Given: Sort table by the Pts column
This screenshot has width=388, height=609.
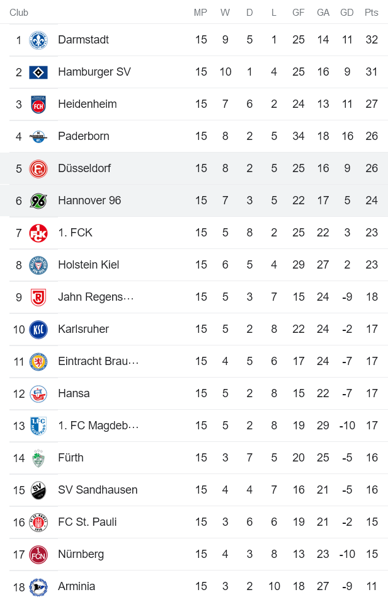Looking at the screenshot, I should pyautogui.click(x=371, y=12).
